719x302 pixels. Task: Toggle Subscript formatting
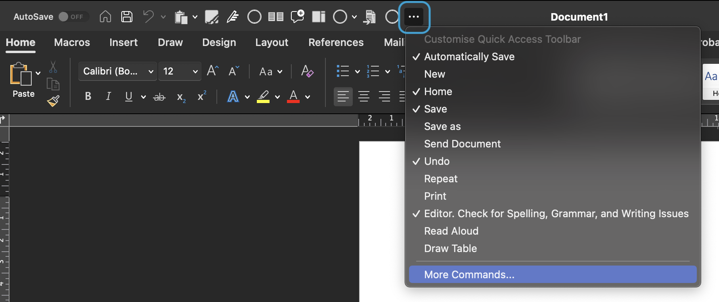coord(181,97)
